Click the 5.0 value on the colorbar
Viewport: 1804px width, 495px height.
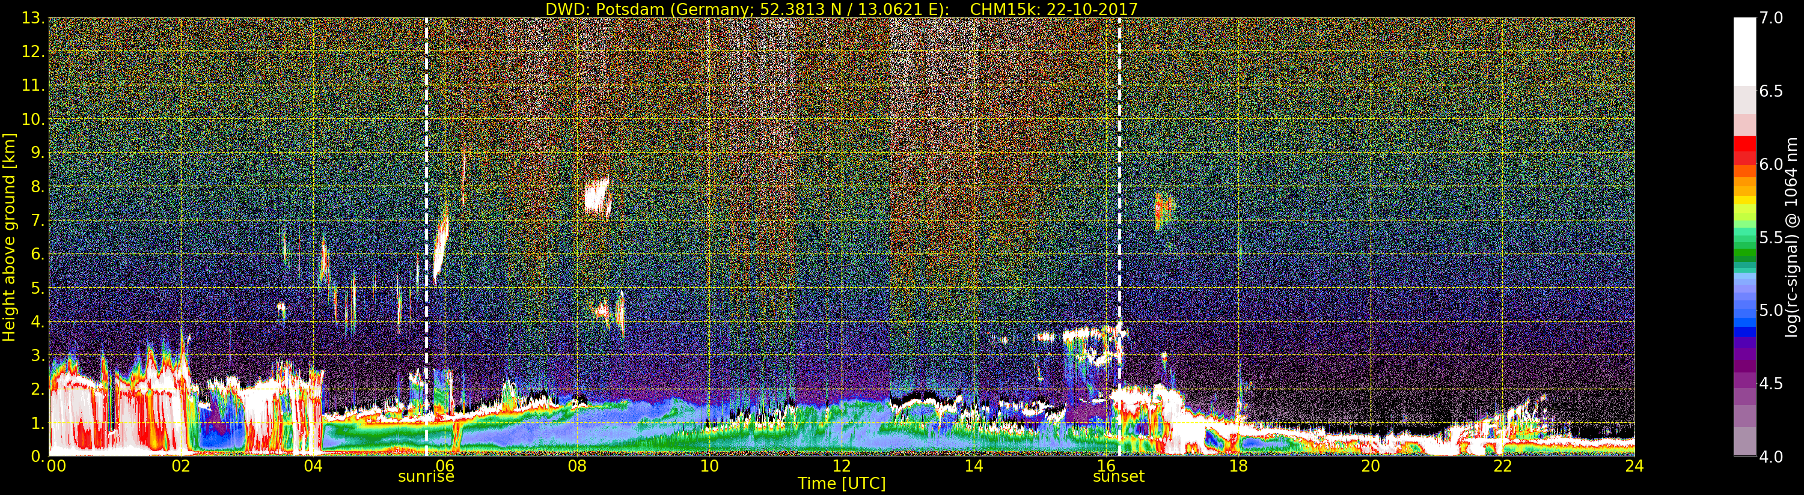(1772, 310)
